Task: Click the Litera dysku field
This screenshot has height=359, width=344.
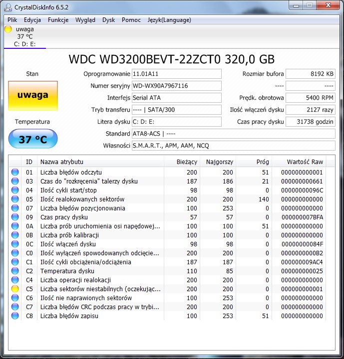Action: (x=177, y=122)
